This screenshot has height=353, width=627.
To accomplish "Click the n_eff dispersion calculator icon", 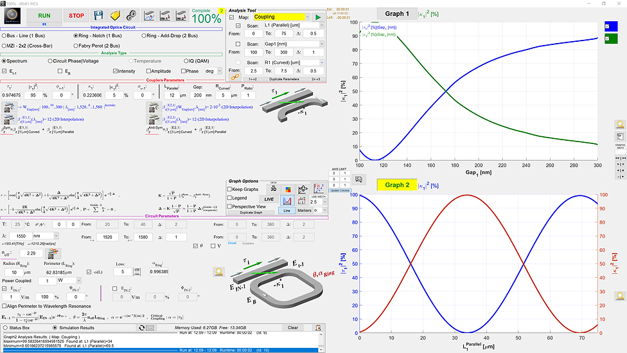I will click(x=53, y=253).
